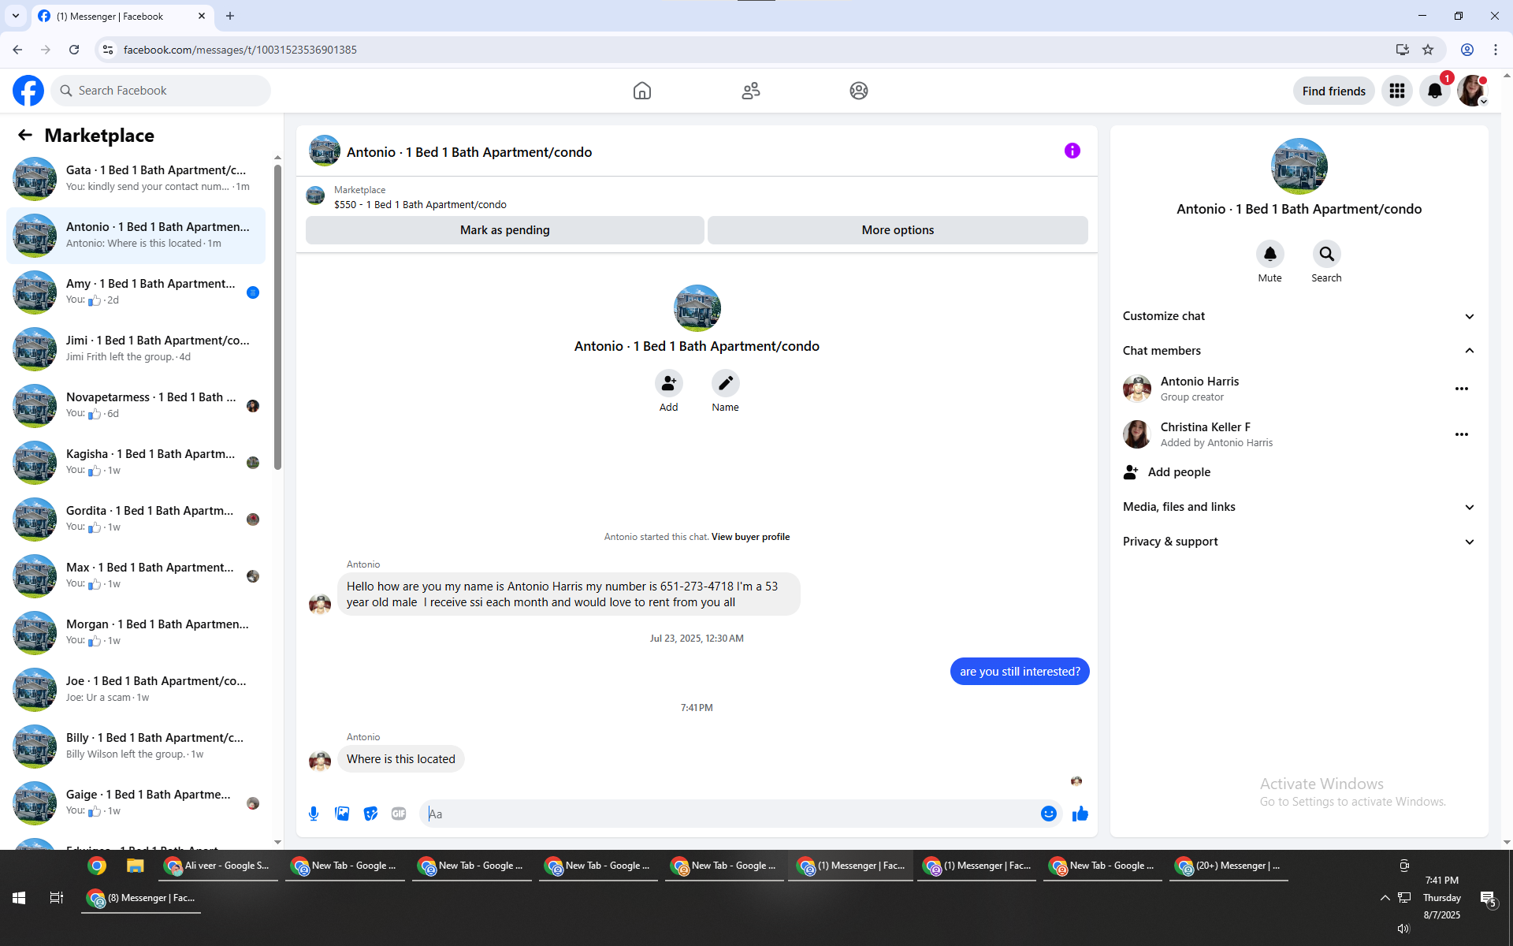Show hidden icons in system tray

coord(1385,898)
